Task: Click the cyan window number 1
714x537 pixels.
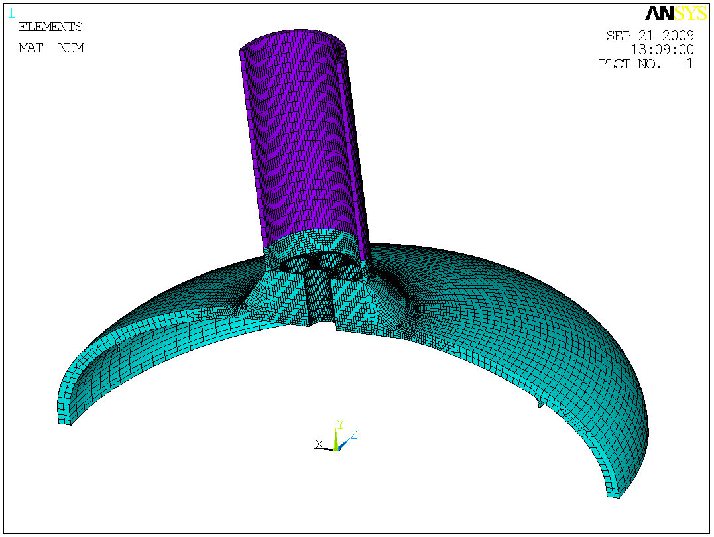Action: [x=11, y=13]
